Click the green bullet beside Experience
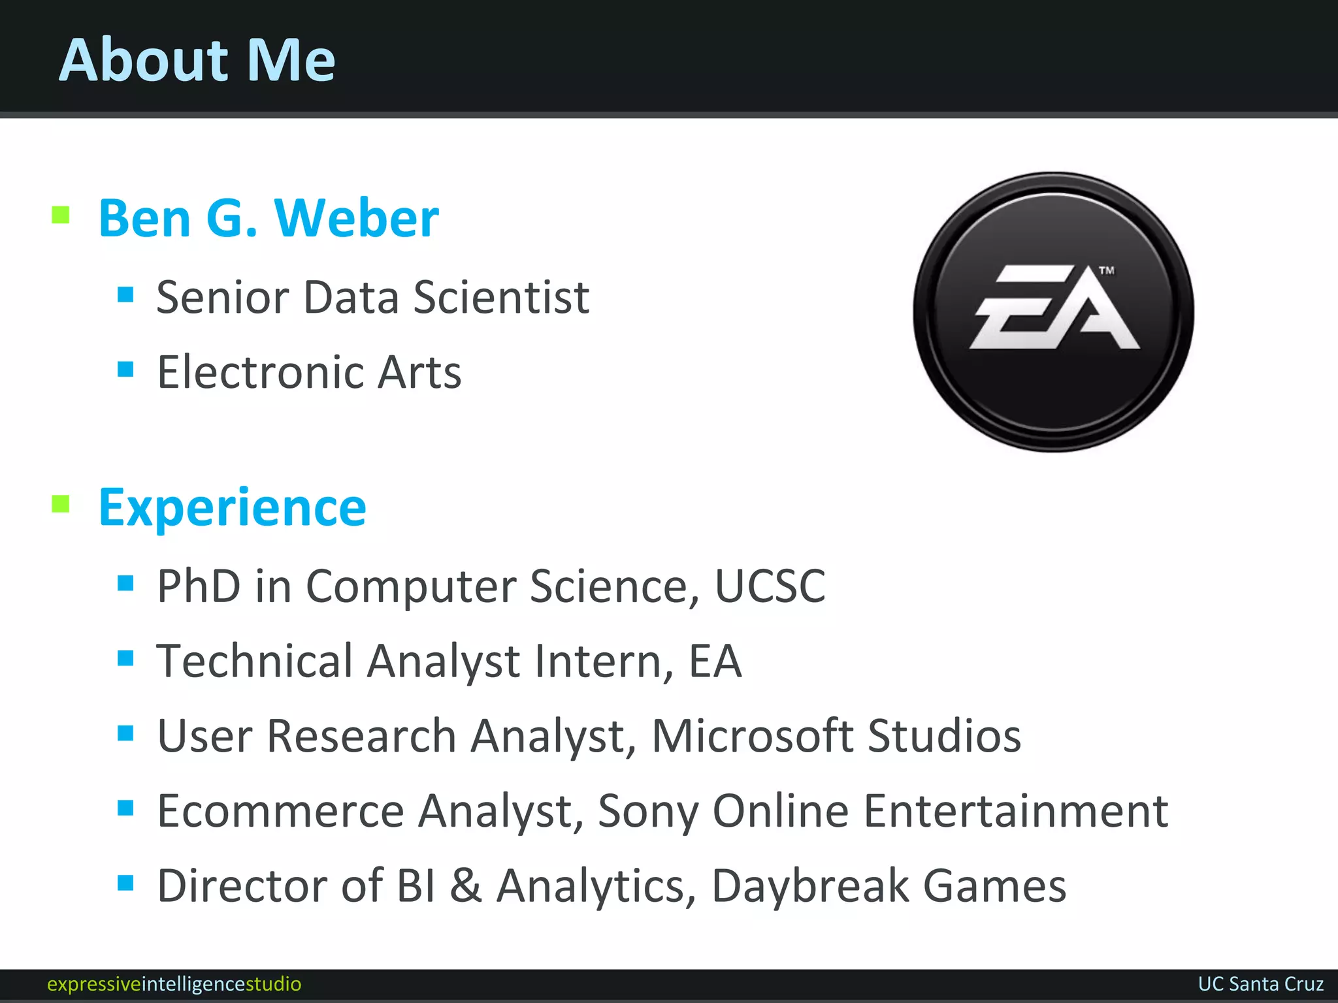 pos(61,504)
